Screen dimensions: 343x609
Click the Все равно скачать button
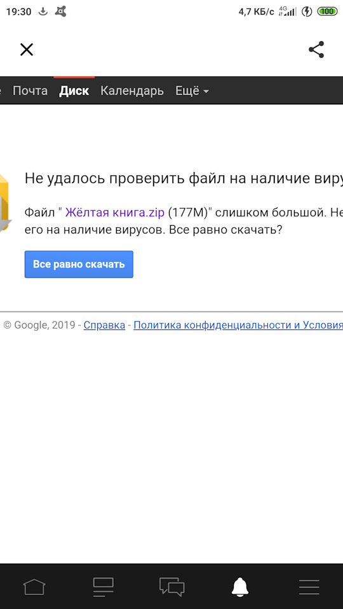(x=79, y=264)
